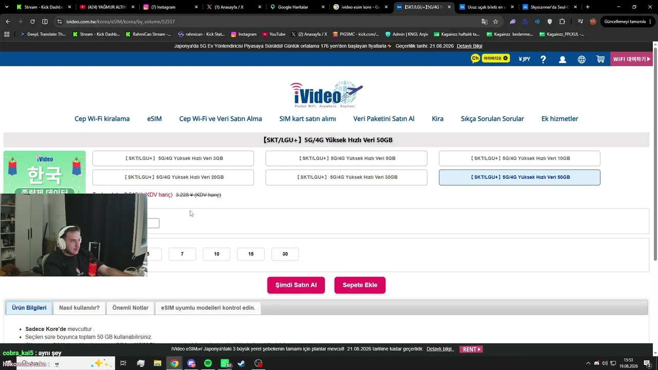Open the shopping cart icon
Screen dimensions: 658x370
click(x=600, y=59)
